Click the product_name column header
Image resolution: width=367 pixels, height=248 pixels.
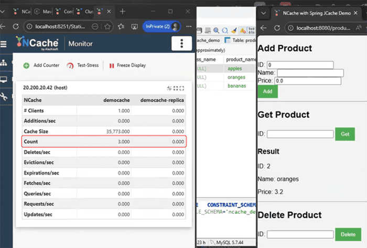pyautogui.click(x=241, y=59)
